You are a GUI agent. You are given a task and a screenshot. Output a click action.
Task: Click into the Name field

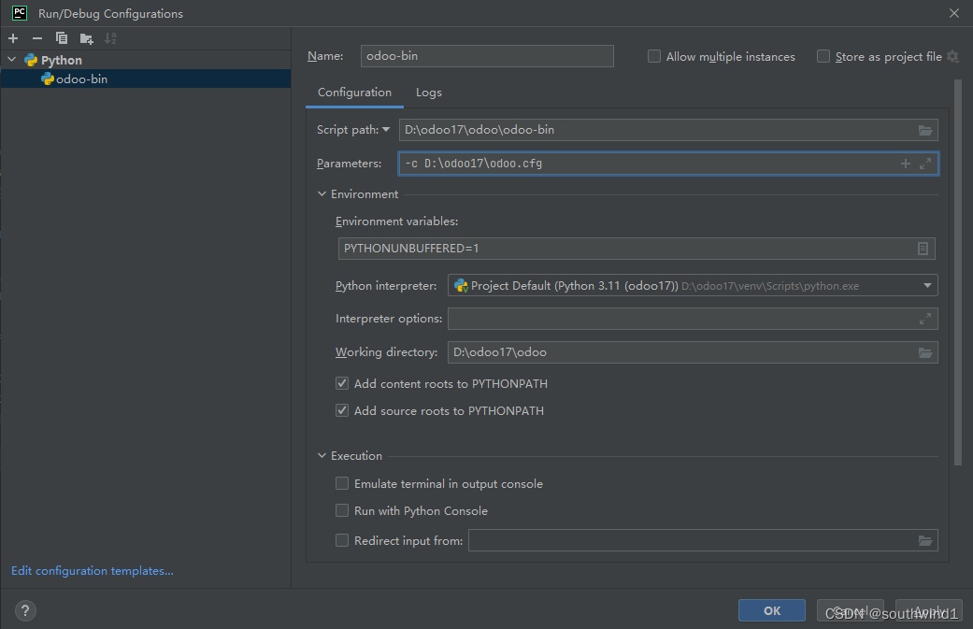coord(487,56)
